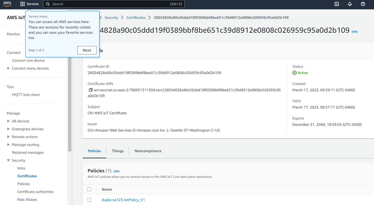Open Security Intro page
The height and width of the screenshot is (205, 374).
[x=21, y=168]
